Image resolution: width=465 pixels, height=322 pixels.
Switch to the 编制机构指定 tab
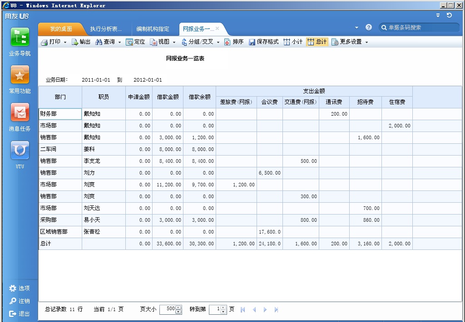[x=153, y=29]
